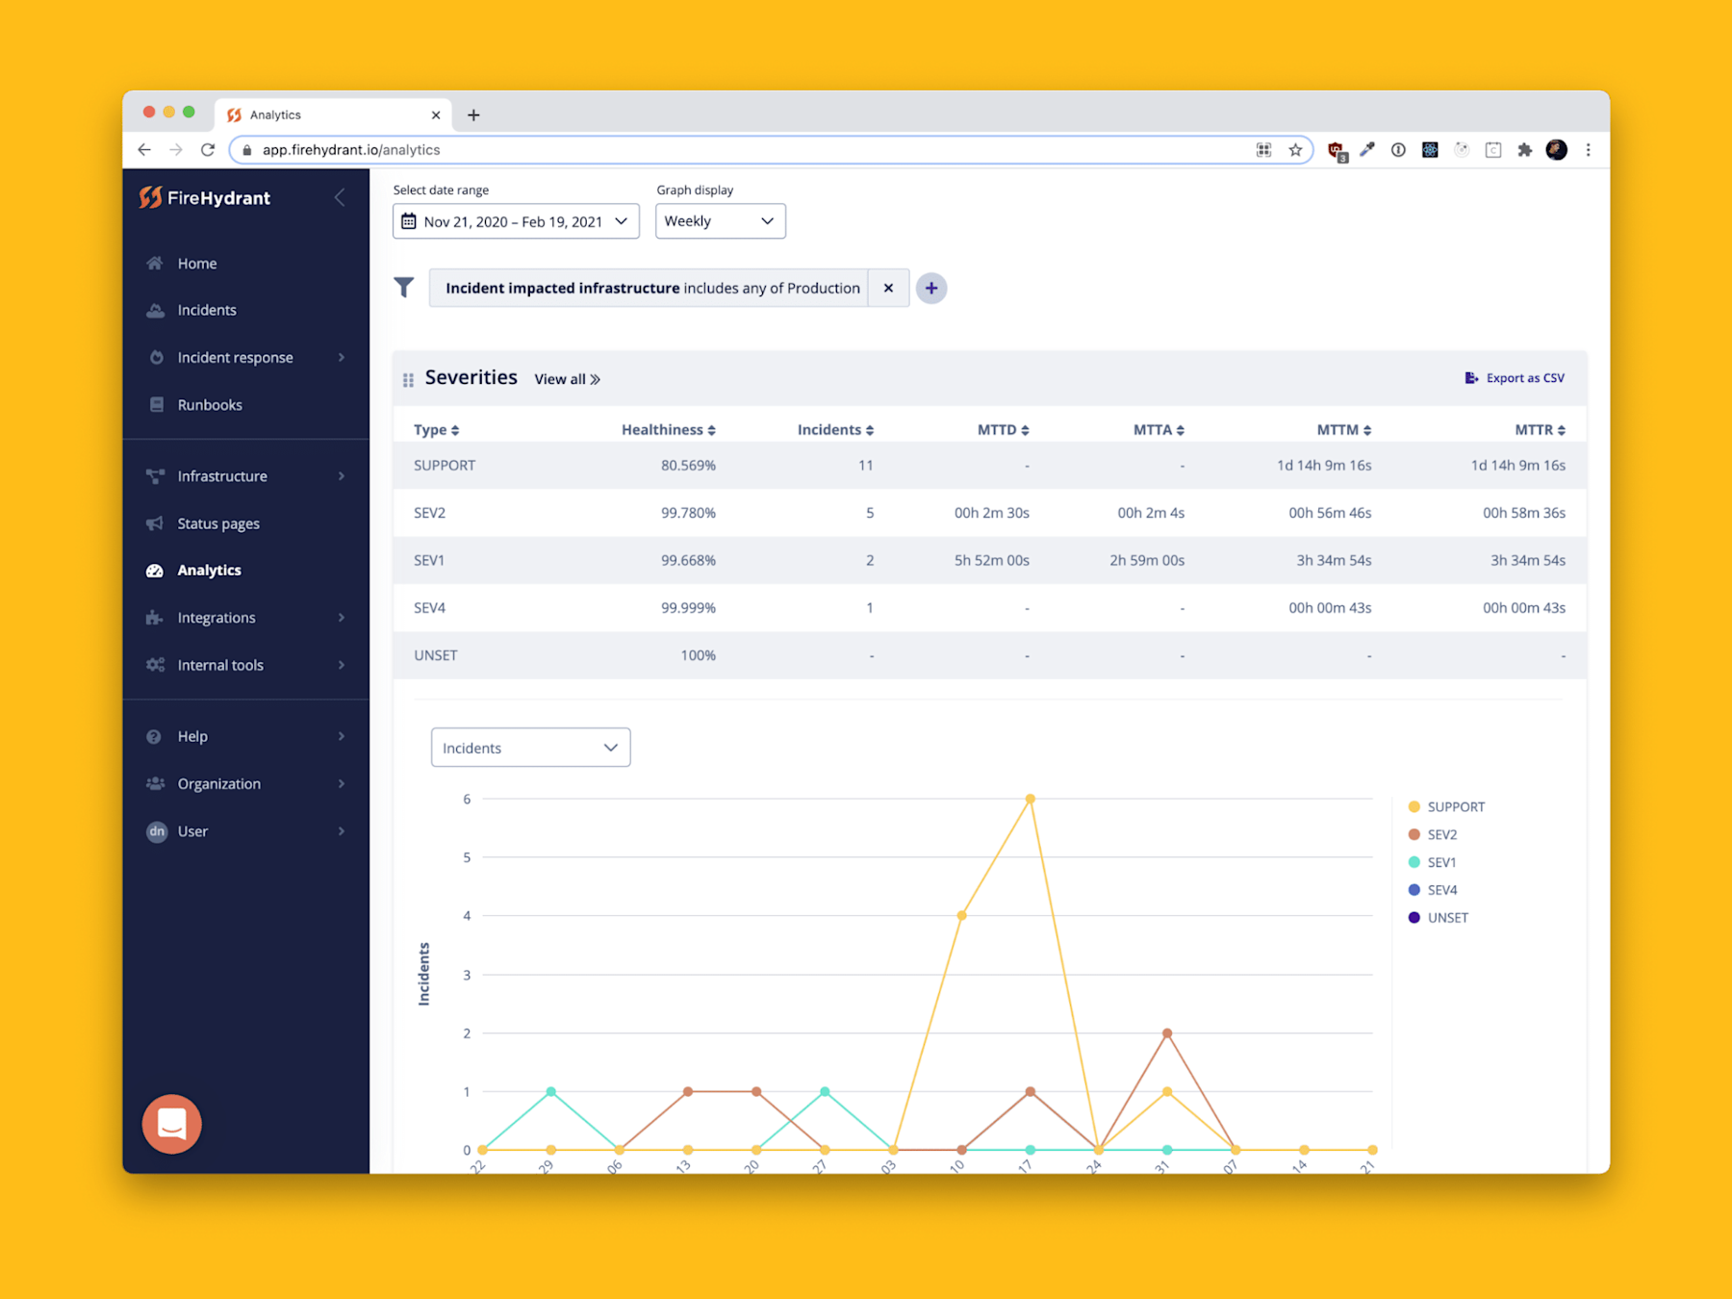Click the Status pages megaphone icon

(155, 522)
